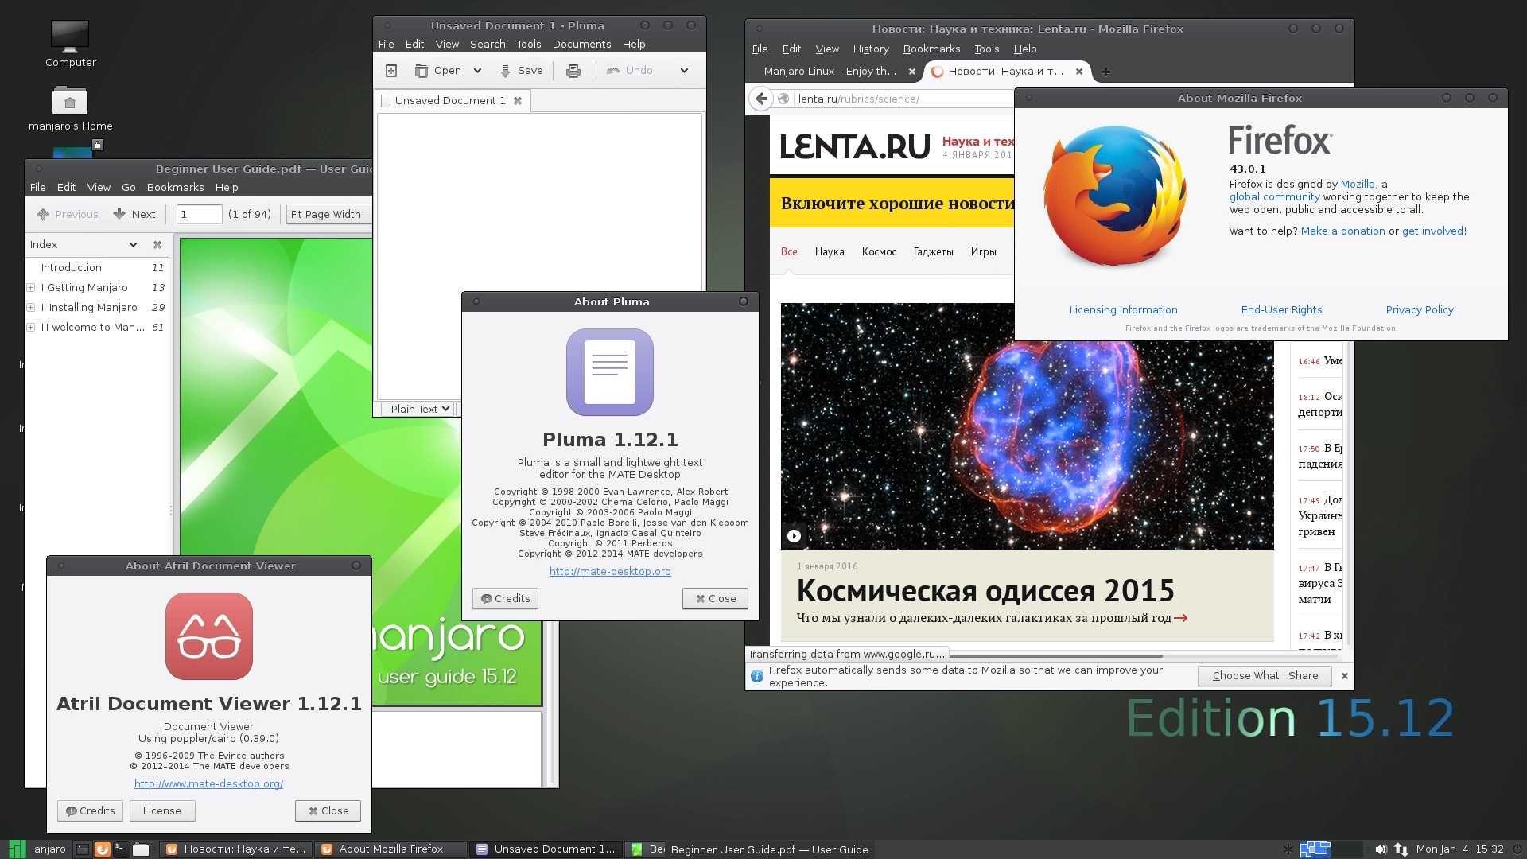
Task: Open the Undo history dropdown in Pluma
Action: [684, 71]
